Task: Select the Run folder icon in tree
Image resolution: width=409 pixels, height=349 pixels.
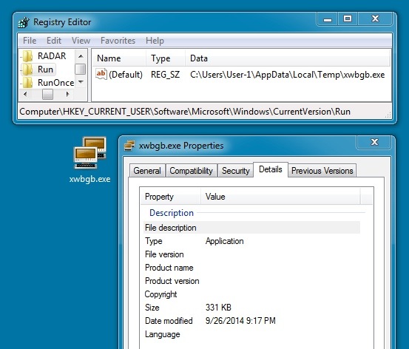Action: (27, 70)
